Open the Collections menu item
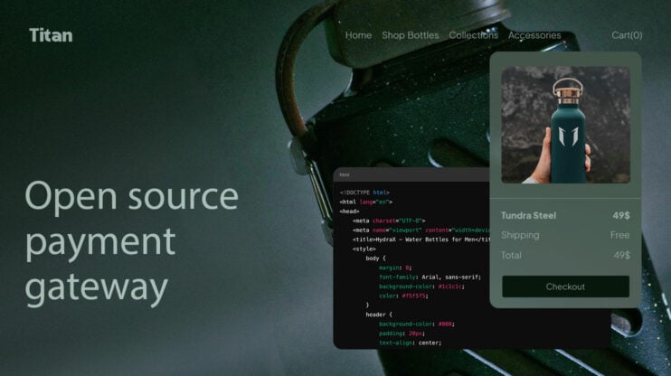The width and height of the screenshot is (671, 376). point(473,35)
